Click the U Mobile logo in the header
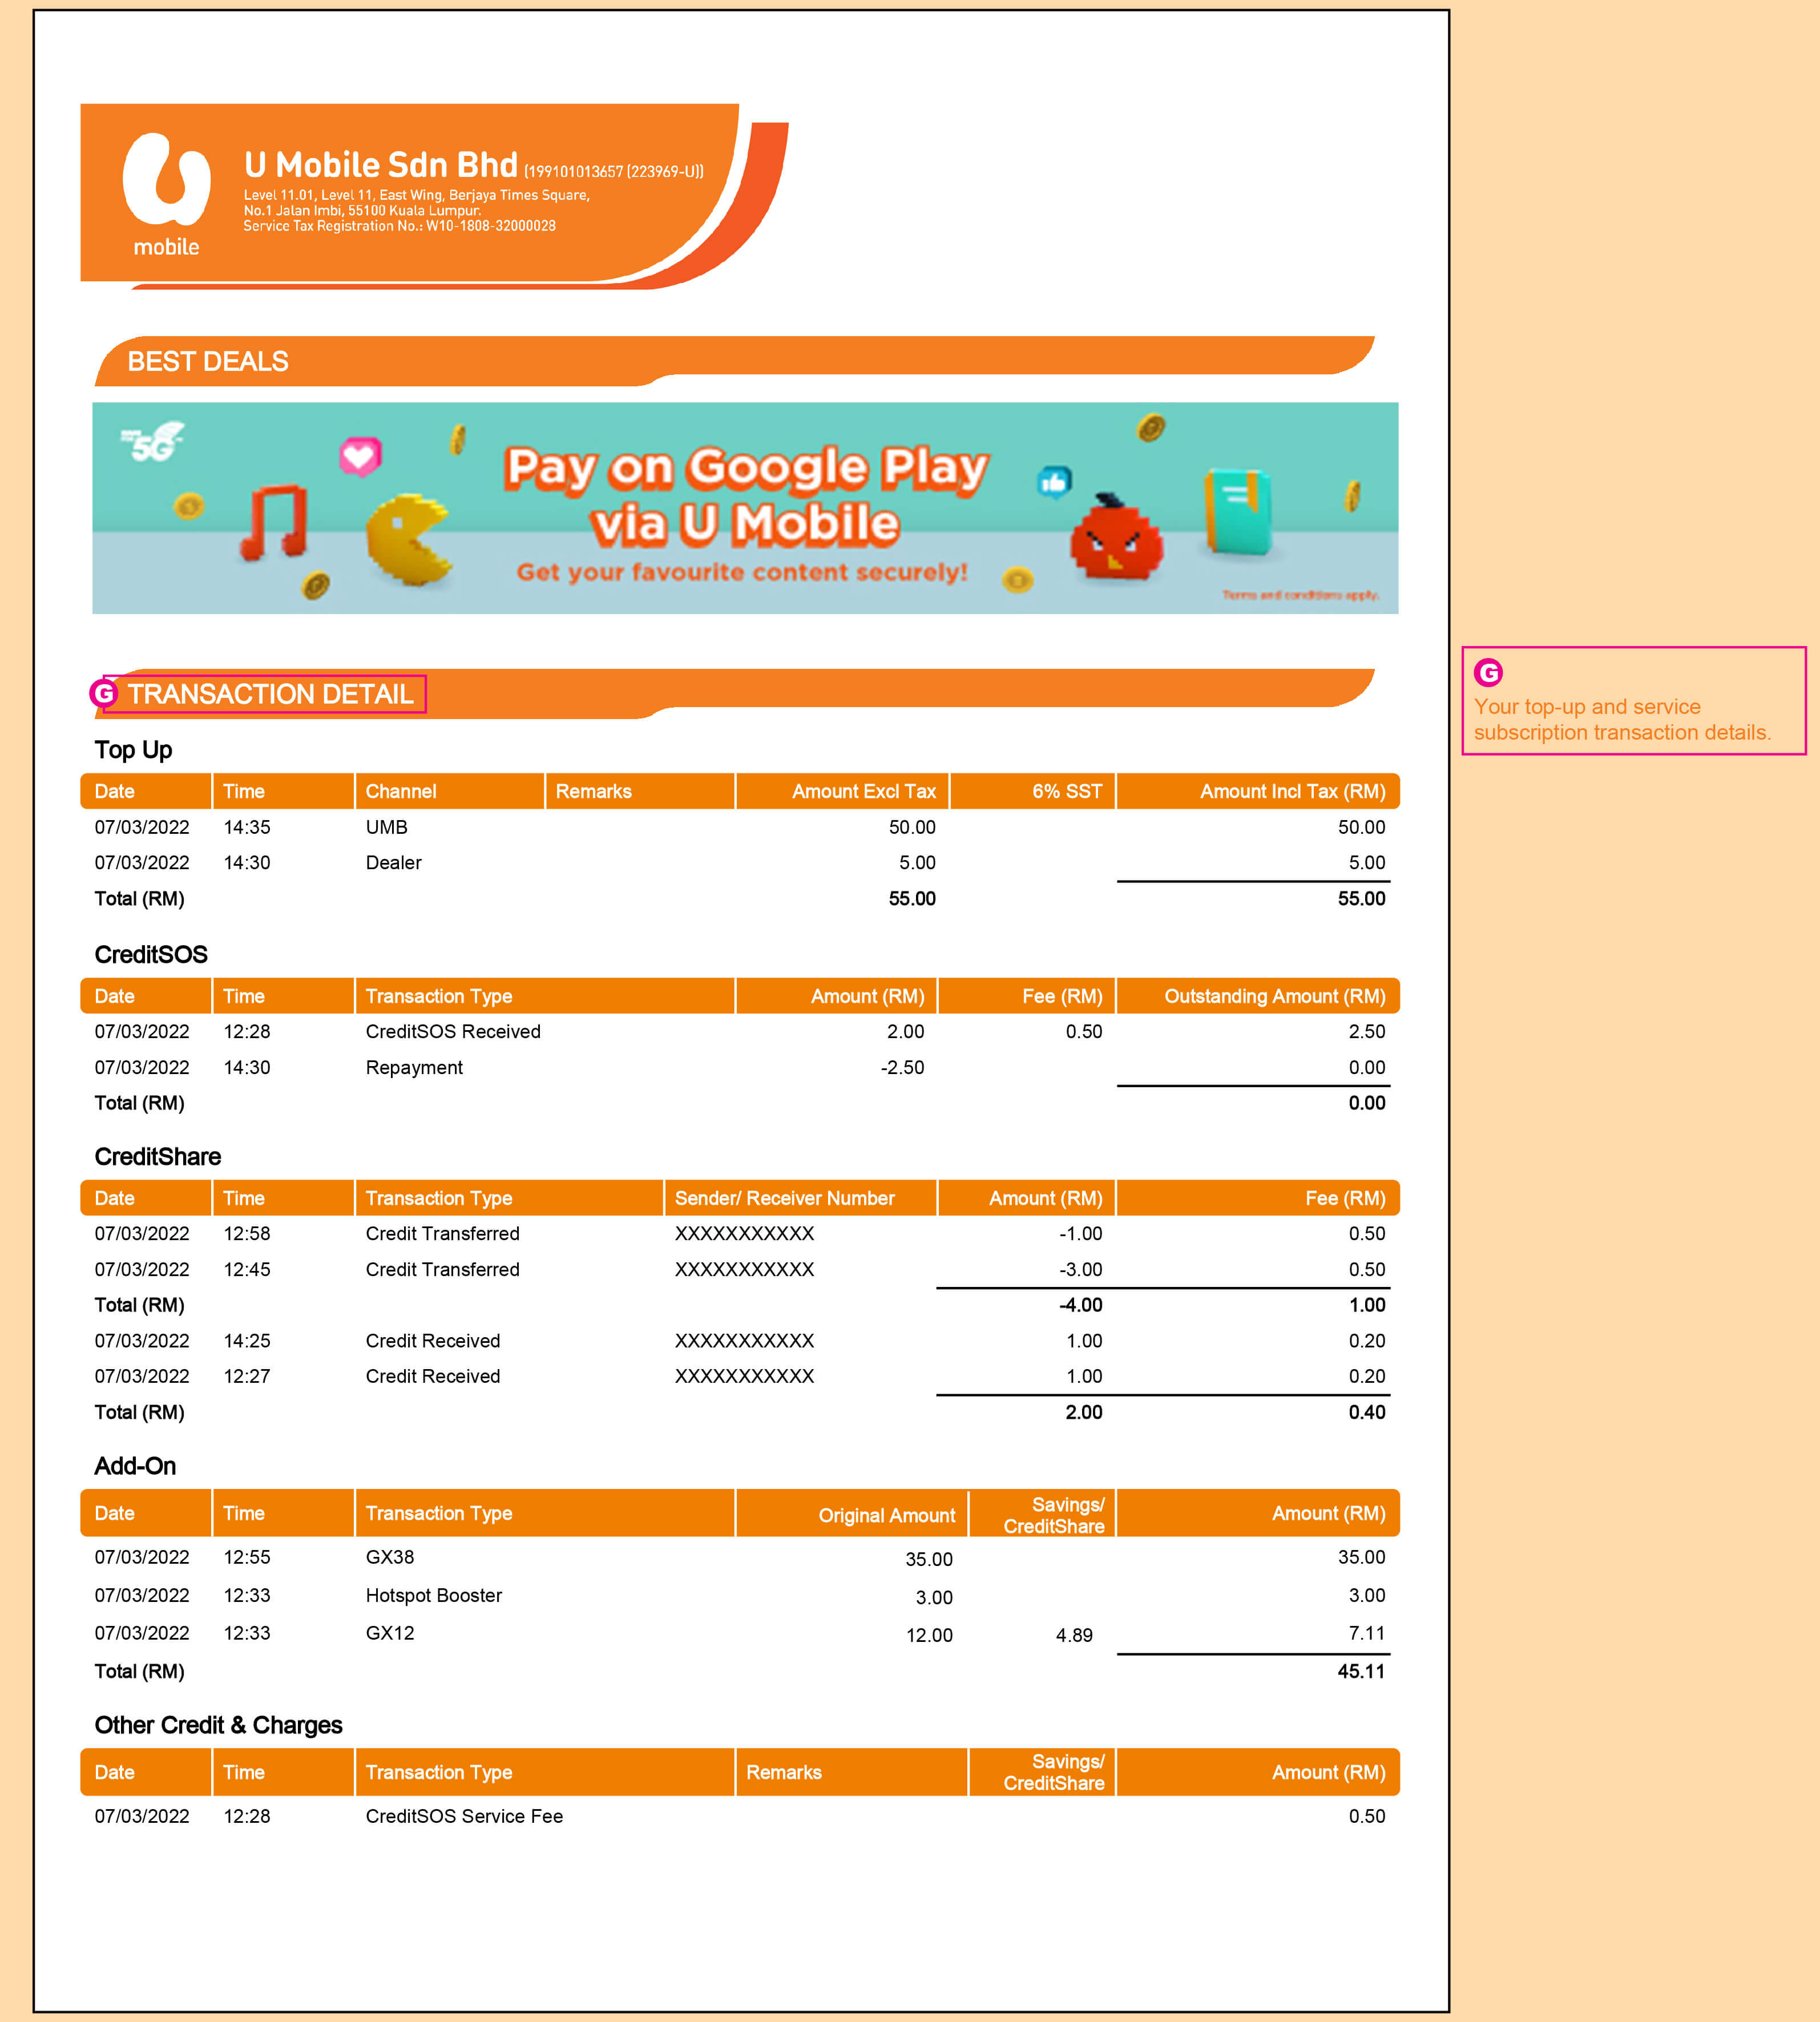This screenshot has width=1820, height=2022. (166, 194)
